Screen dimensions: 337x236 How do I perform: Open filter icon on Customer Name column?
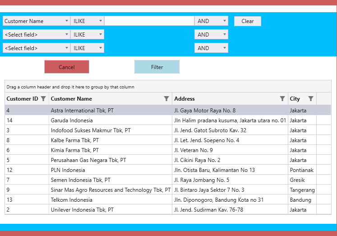[166, 99]
